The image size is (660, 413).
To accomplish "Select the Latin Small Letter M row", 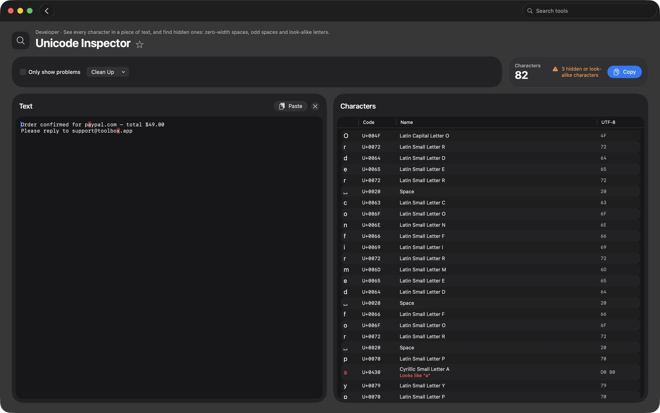I will [x=490, y=270].
